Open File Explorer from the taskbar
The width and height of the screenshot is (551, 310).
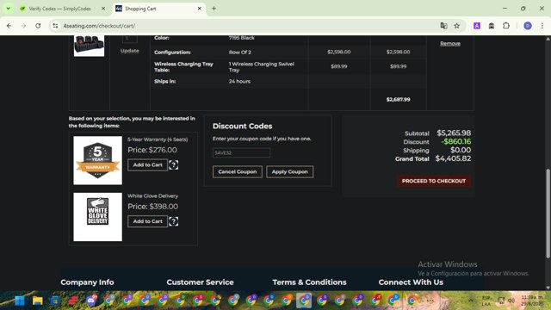(x=38, y=301)
